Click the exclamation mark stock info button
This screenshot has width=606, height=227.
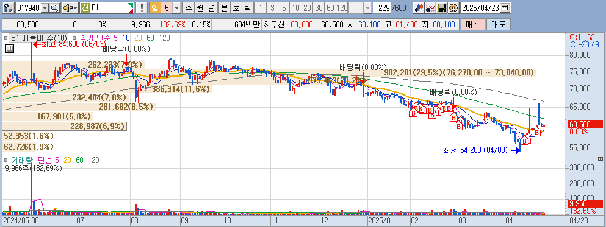click(142, 8)
